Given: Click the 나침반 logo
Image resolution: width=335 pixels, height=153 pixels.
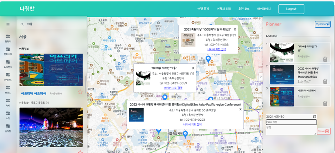Looking at the screenshot, I should [x=27, y=9].
